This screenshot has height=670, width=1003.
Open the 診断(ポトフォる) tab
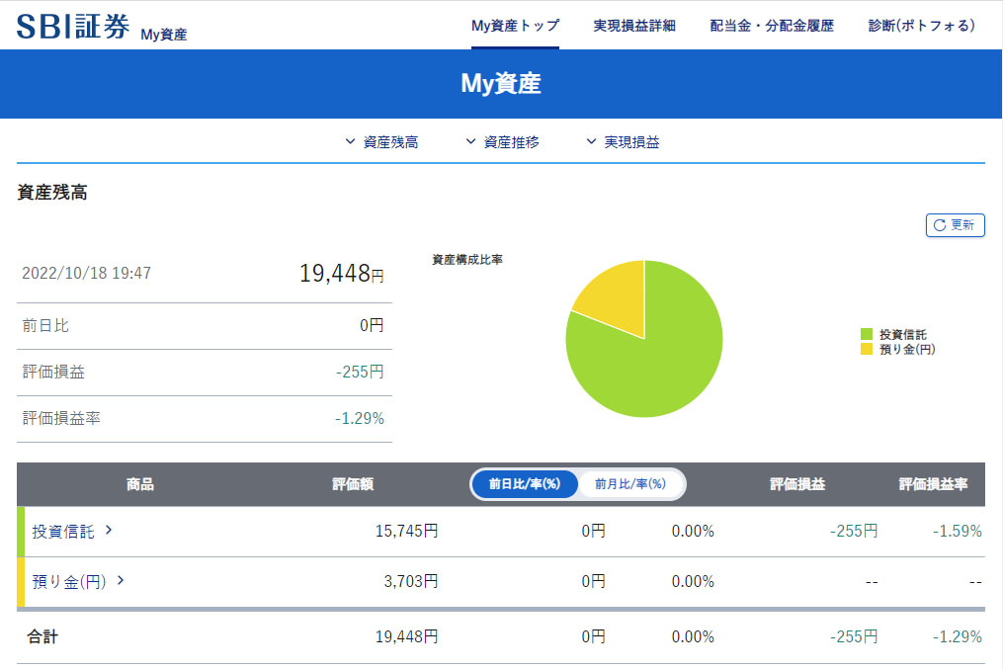[x=921, y=26]
